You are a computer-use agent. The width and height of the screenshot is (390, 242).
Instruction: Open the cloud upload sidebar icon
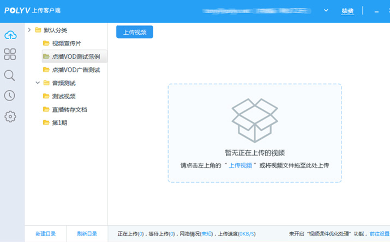point(10,35)
